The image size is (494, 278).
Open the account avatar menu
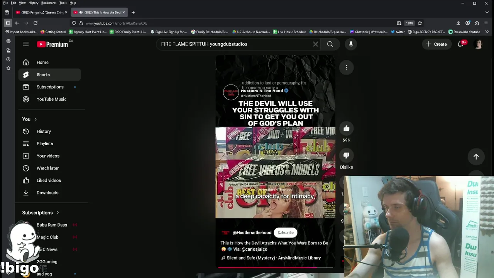479,44
